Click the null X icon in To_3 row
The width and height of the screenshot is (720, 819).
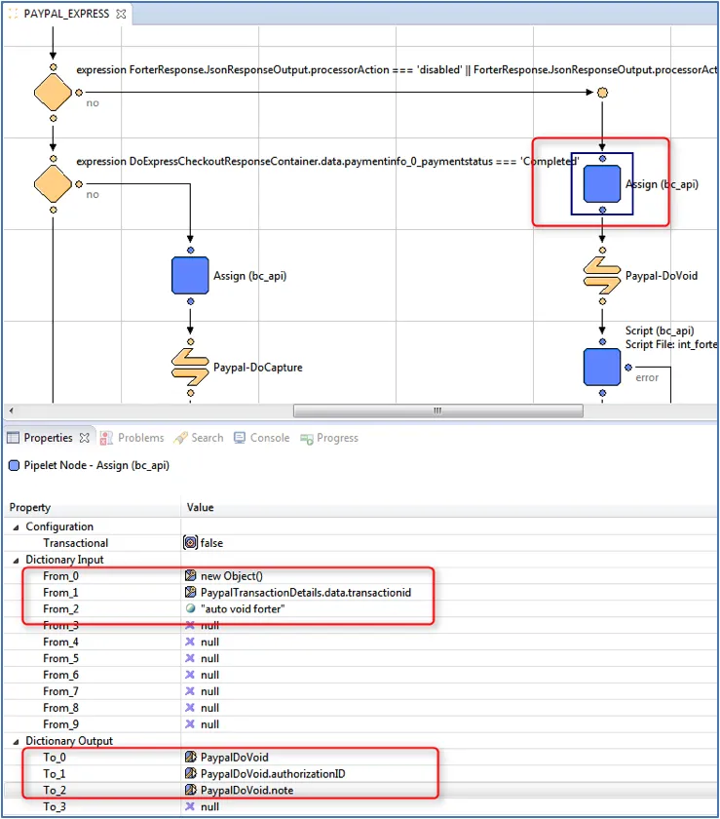190,806
